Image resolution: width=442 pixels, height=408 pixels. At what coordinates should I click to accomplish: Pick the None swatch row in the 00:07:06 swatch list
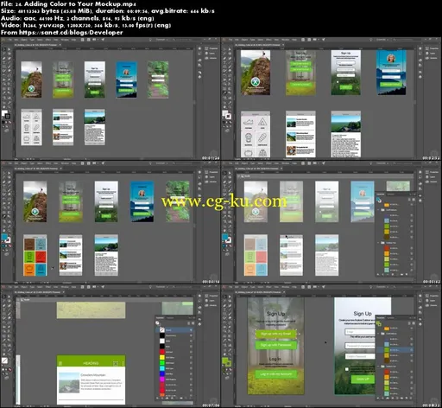point(174,330)
